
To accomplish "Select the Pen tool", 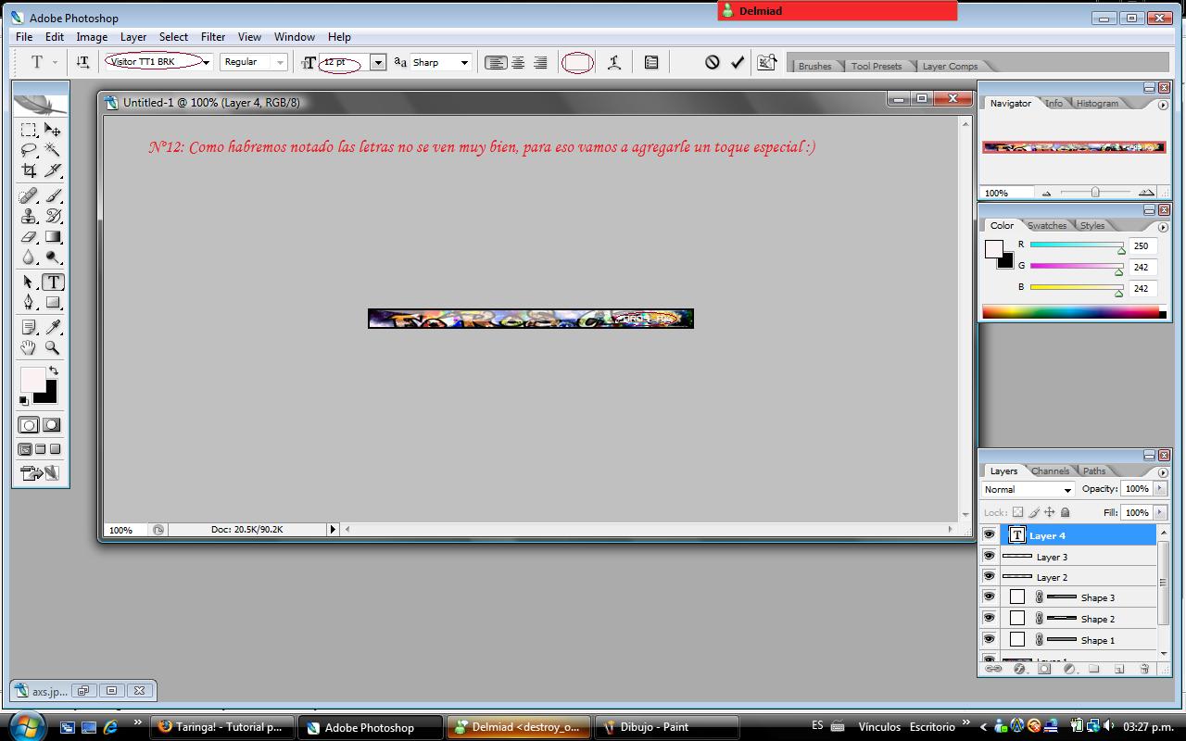I will 29,303.
